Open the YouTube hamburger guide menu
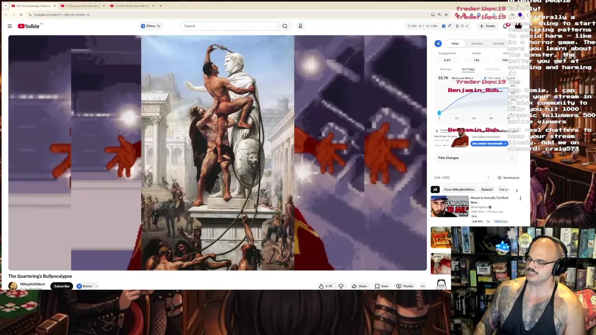The height and width of the screenshot is (335, 596). [9, 26]
